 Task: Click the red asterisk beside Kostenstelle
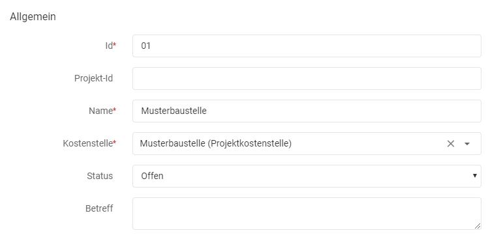click(115, 143)
